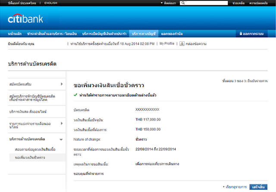Click the 22/08/2014 ถึง 22/09/2014 period value
Viewport: 276px width, 192px height.
click(156, 149)
